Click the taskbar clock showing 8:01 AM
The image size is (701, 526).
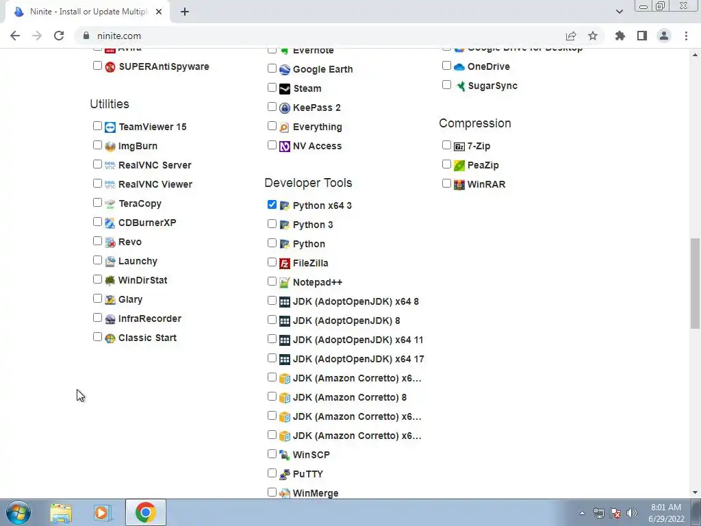666,513
